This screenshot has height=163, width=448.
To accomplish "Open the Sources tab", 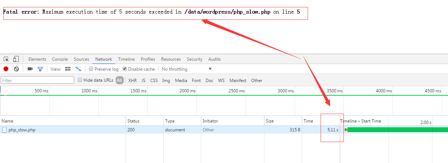I will pos(81,59).
